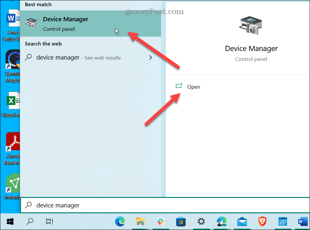The width and height of the screenshot is (310, 230).
Task: Launch Brave browser from taskbar
Action: click(x=262, y=221)
